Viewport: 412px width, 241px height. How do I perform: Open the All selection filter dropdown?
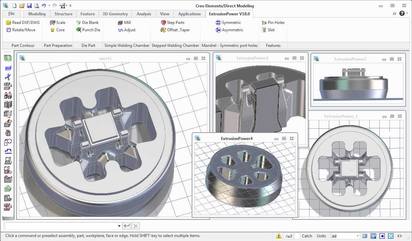click(345, 236)
